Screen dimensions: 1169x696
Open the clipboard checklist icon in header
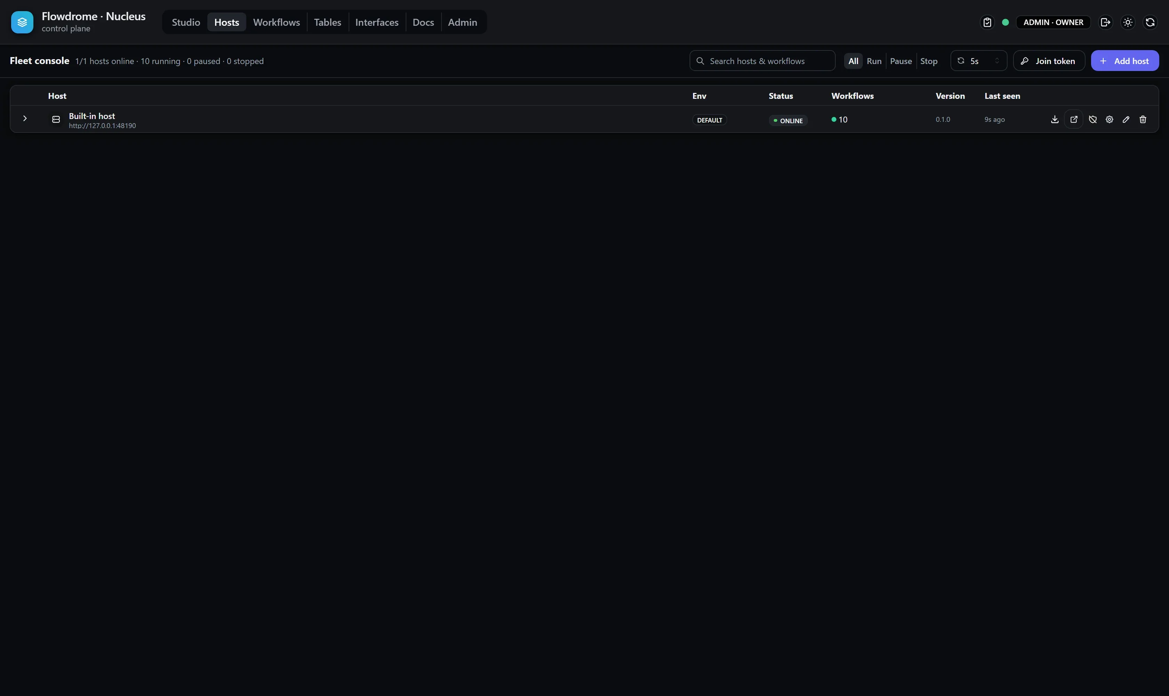(x=987, y=22)
